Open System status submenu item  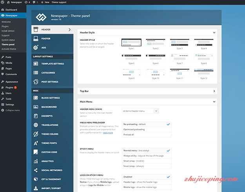click(x=8, y=40)
